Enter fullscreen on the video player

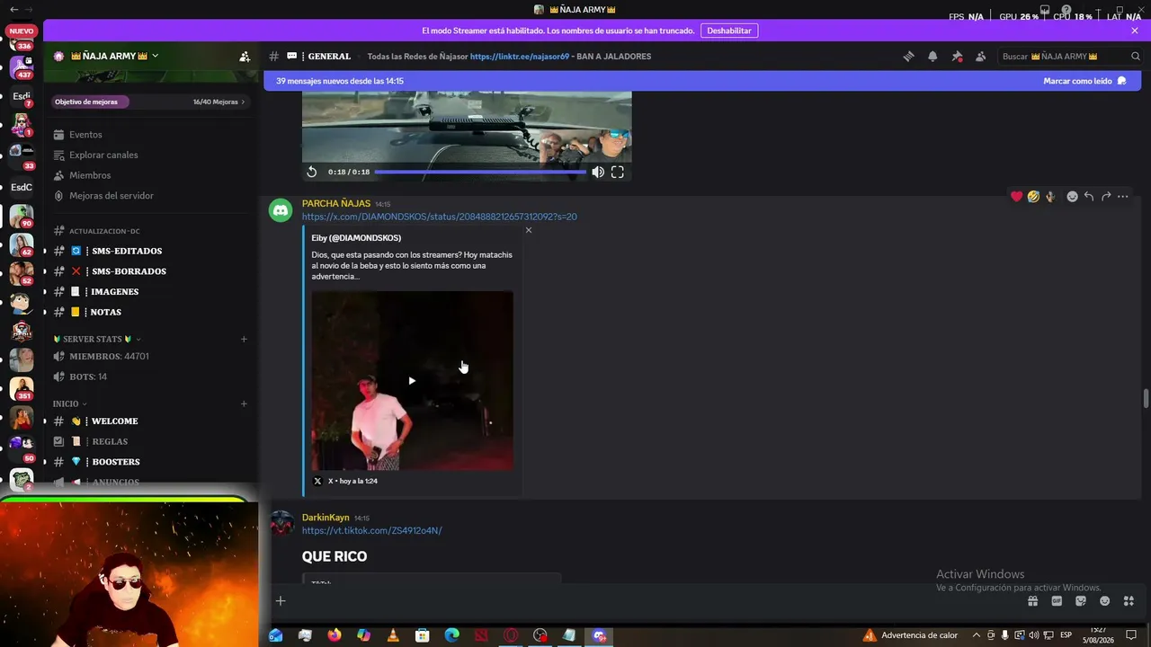click(618, 172)
